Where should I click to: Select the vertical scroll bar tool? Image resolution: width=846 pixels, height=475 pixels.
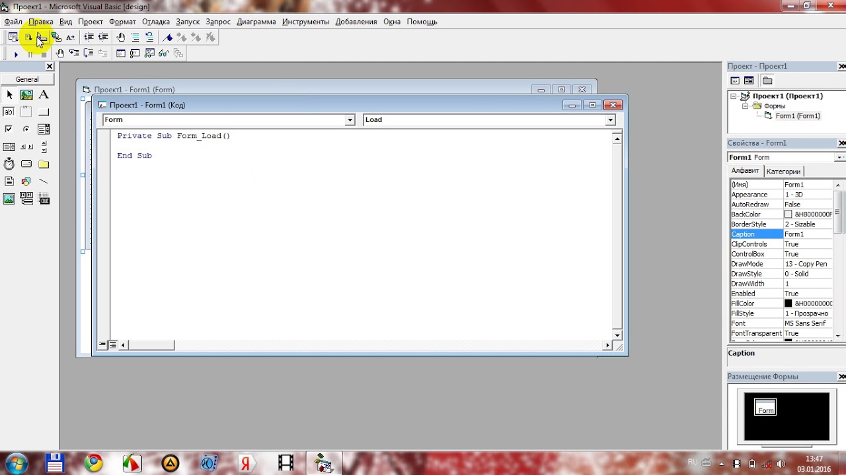44,146
